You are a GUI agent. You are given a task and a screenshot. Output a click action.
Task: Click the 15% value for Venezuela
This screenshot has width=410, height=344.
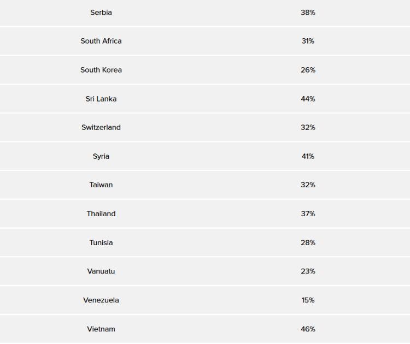308,300
